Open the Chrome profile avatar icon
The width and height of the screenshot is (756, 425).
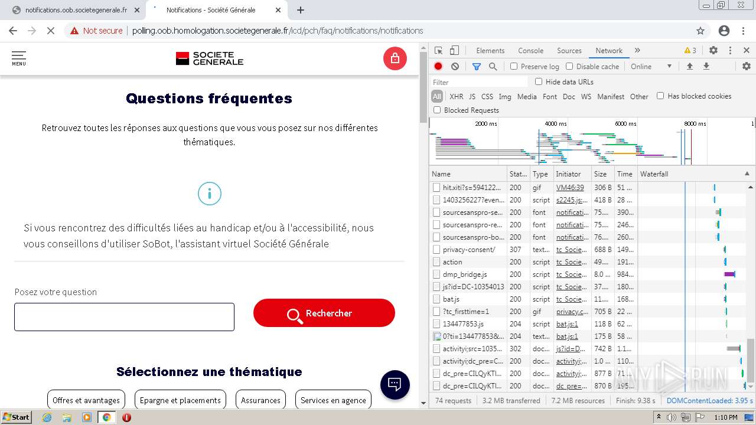pos(724,31)
